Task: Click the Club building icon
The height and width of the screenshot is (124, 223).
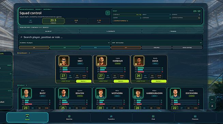Action: point(153,116)
